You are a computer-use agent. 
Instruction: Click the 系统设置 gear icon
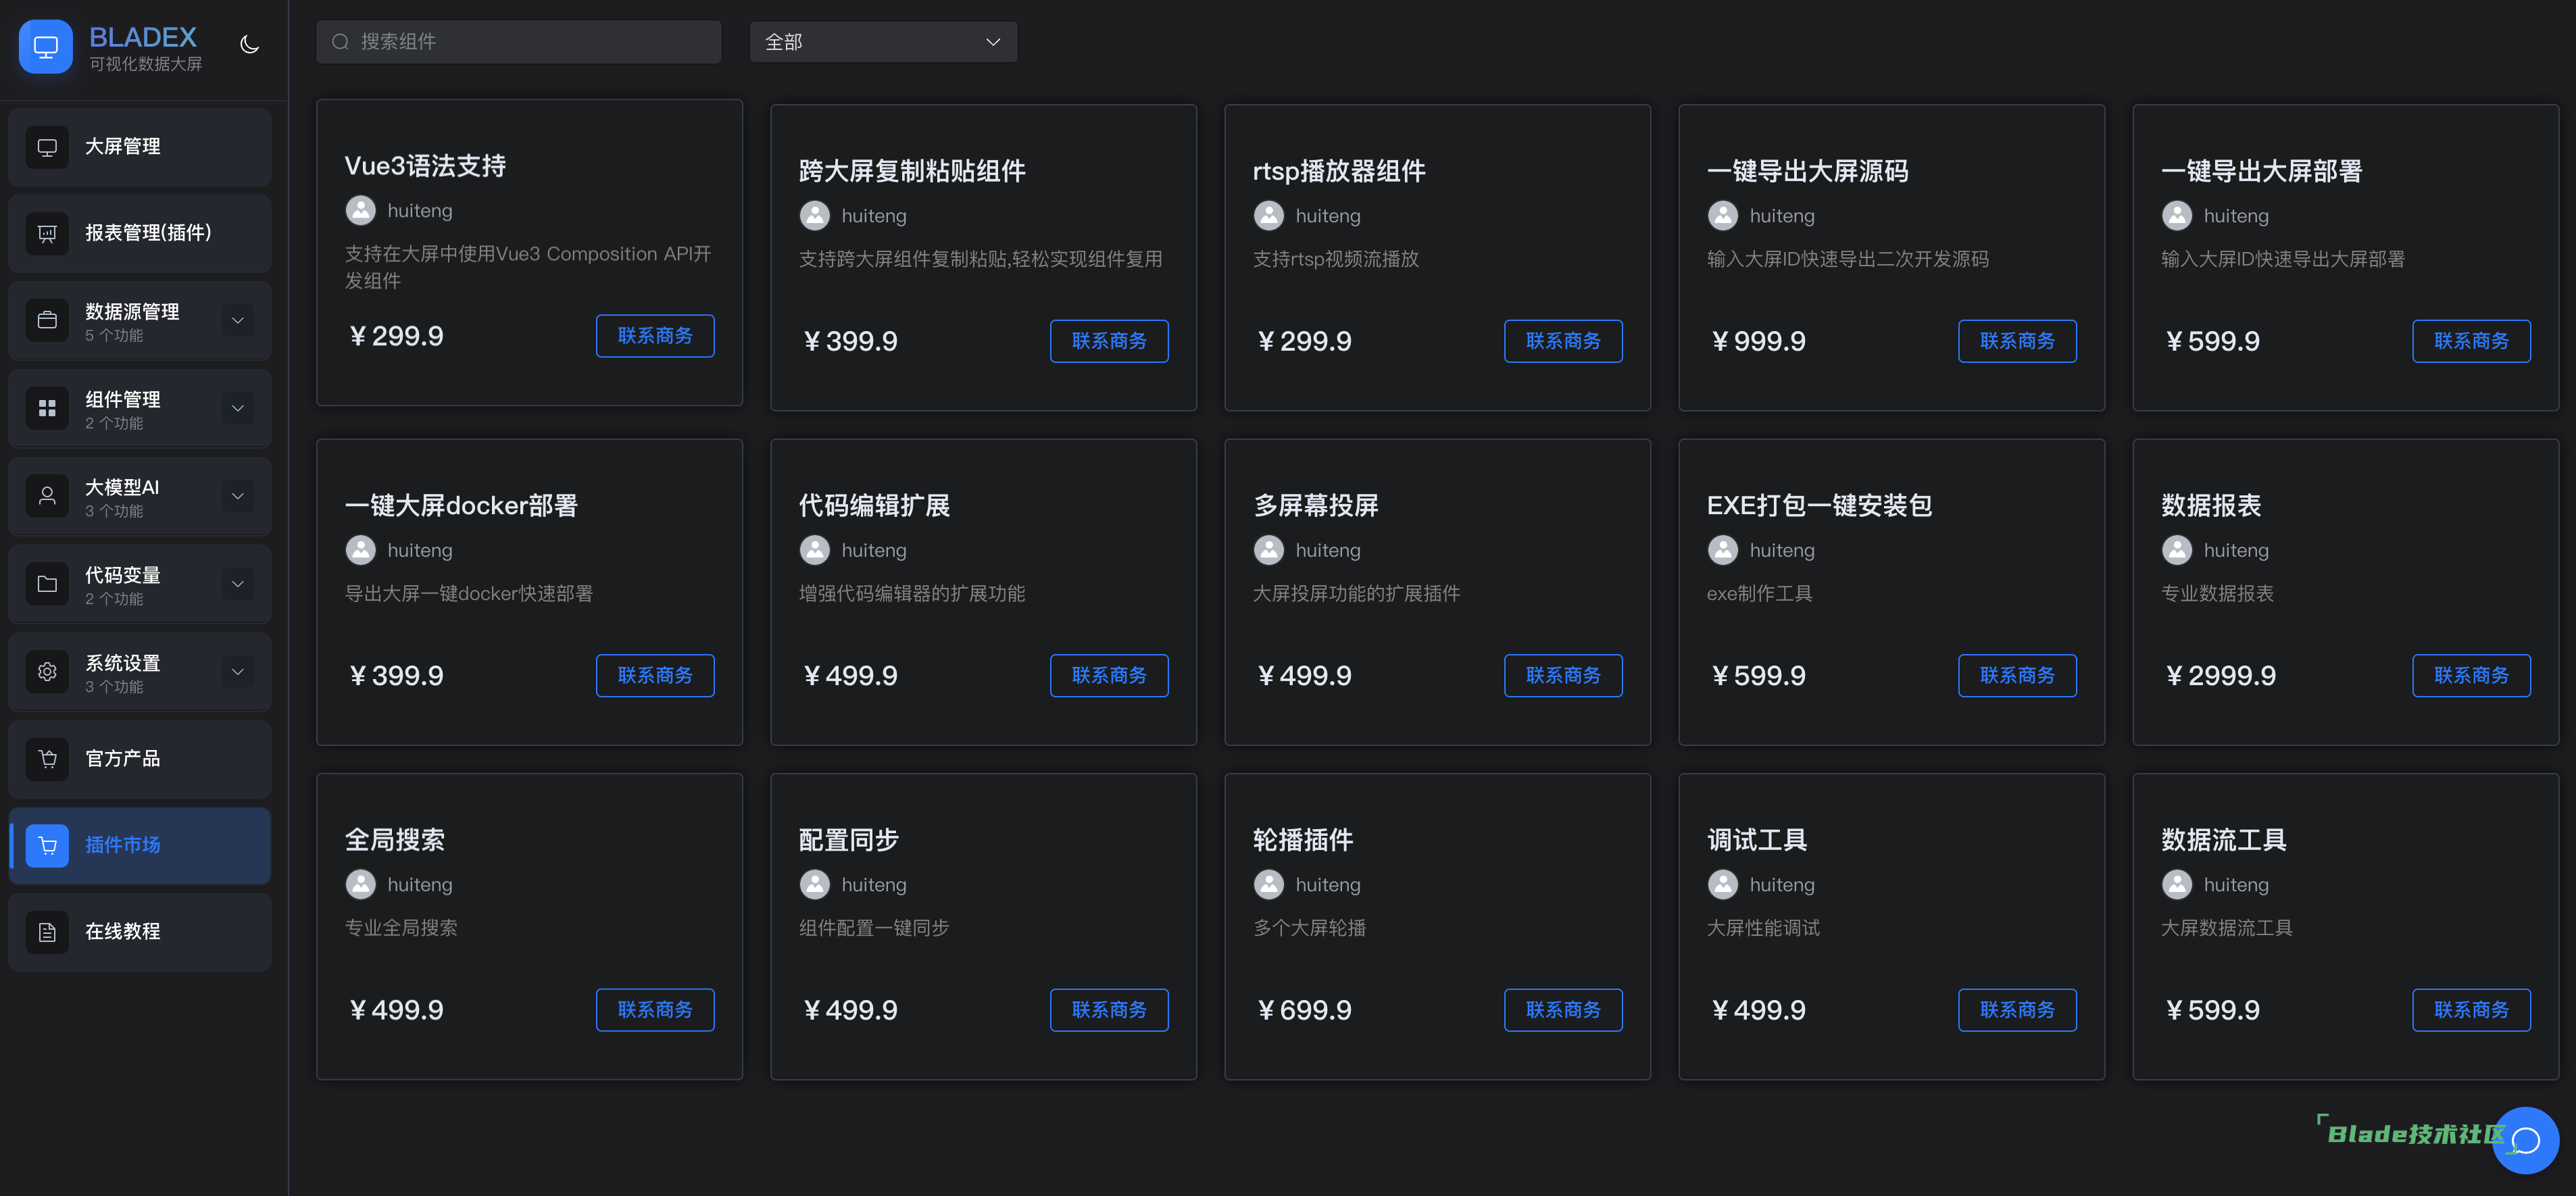pos(47,672)
